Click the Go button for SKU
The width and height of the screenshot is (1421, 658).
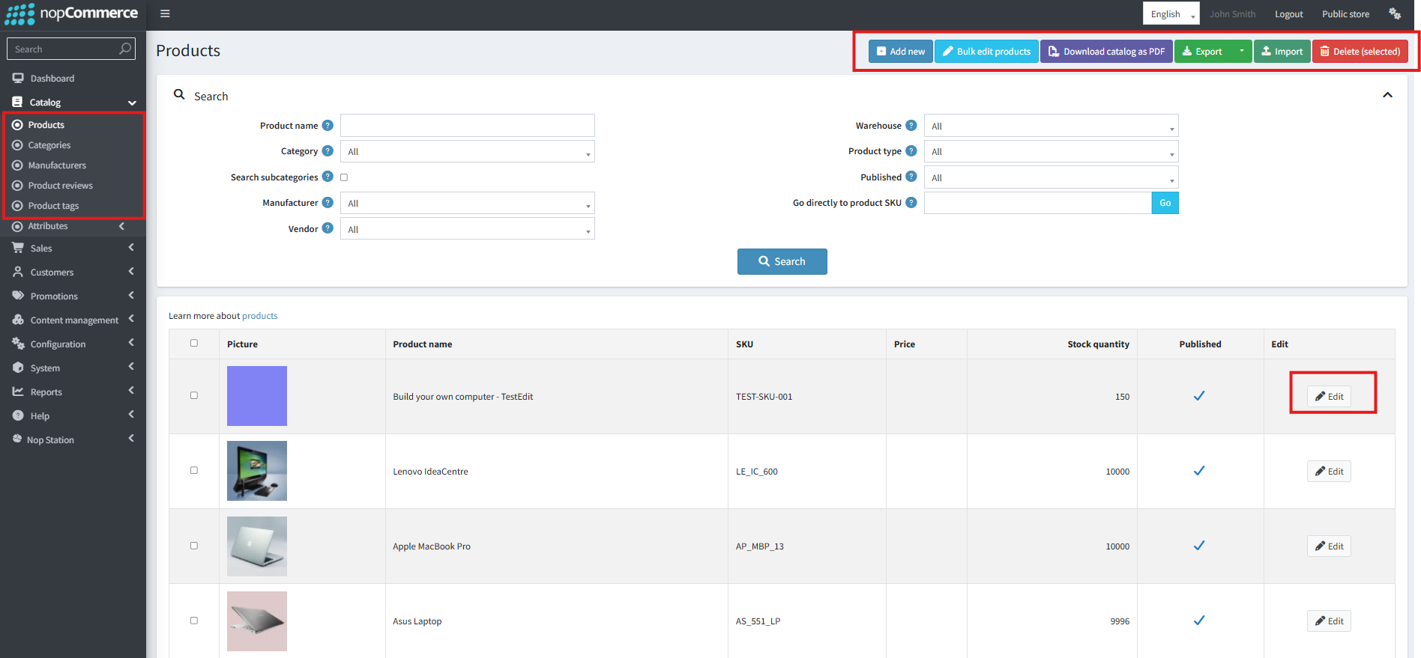1165,203
